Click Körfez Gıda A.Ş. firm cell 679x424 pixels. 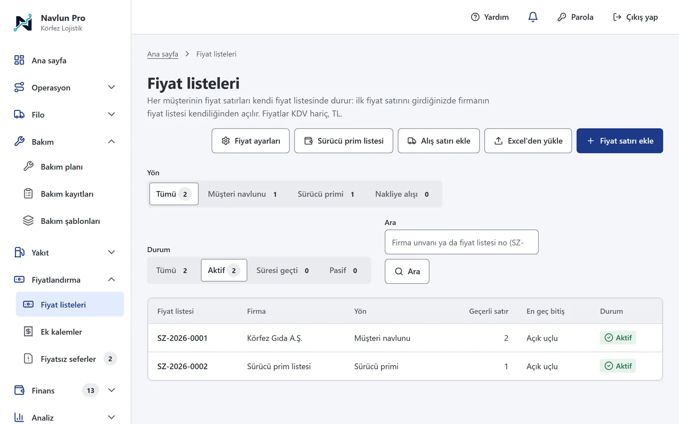[x=275, y=338]
